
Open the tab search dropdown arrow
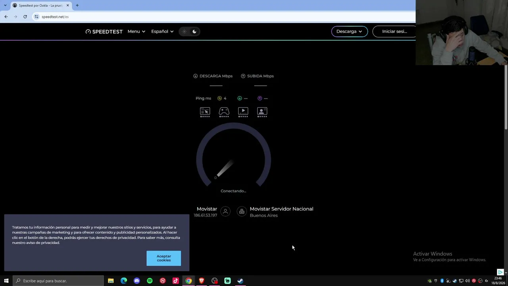coord(5,5)
